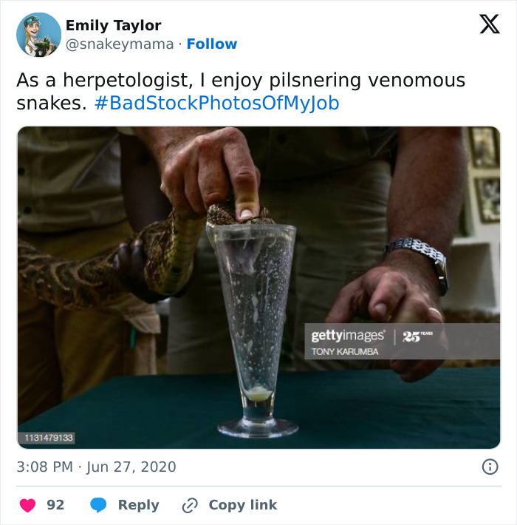Follow the @snakeymama account
Viewport: 517px width, 525px height.
coord(212,44)
